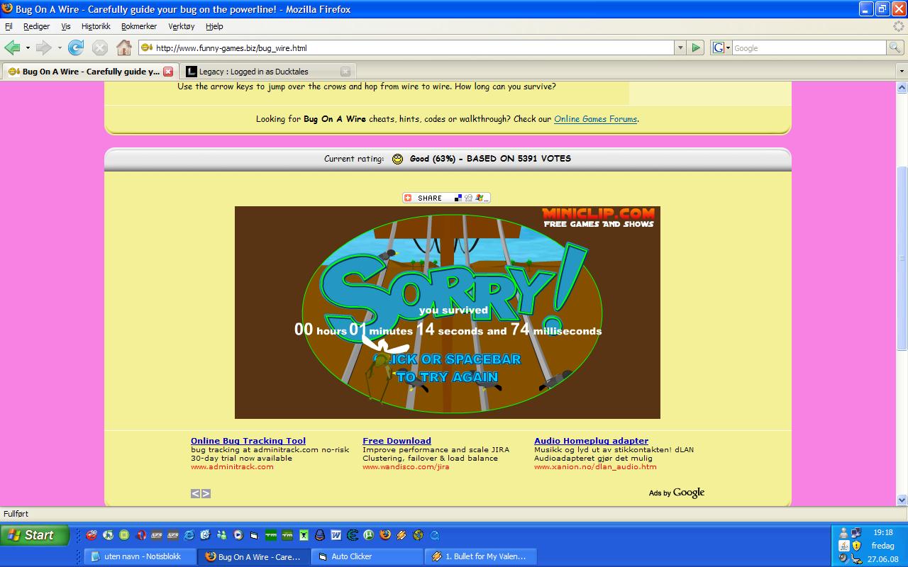
Task: Open the Vis menu
Action: [66, 26]
